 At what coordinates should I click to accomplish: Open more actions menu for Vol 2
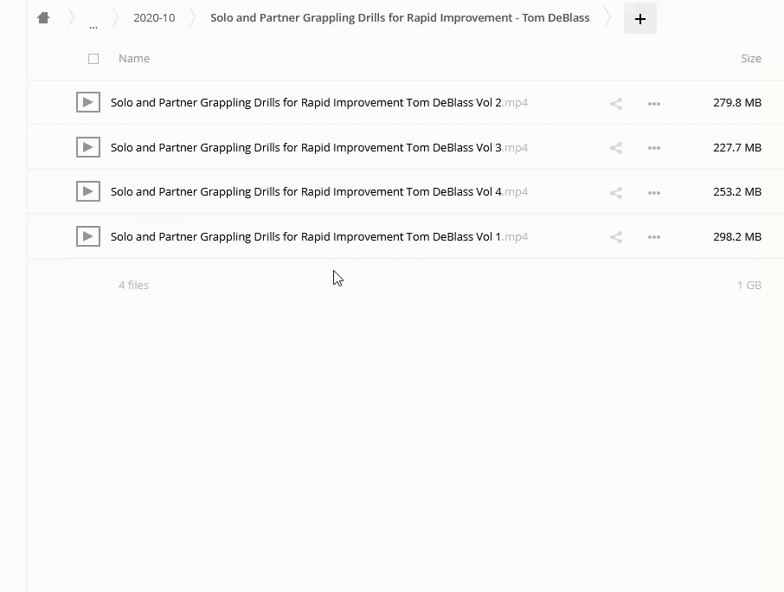(x=654, y=103)
